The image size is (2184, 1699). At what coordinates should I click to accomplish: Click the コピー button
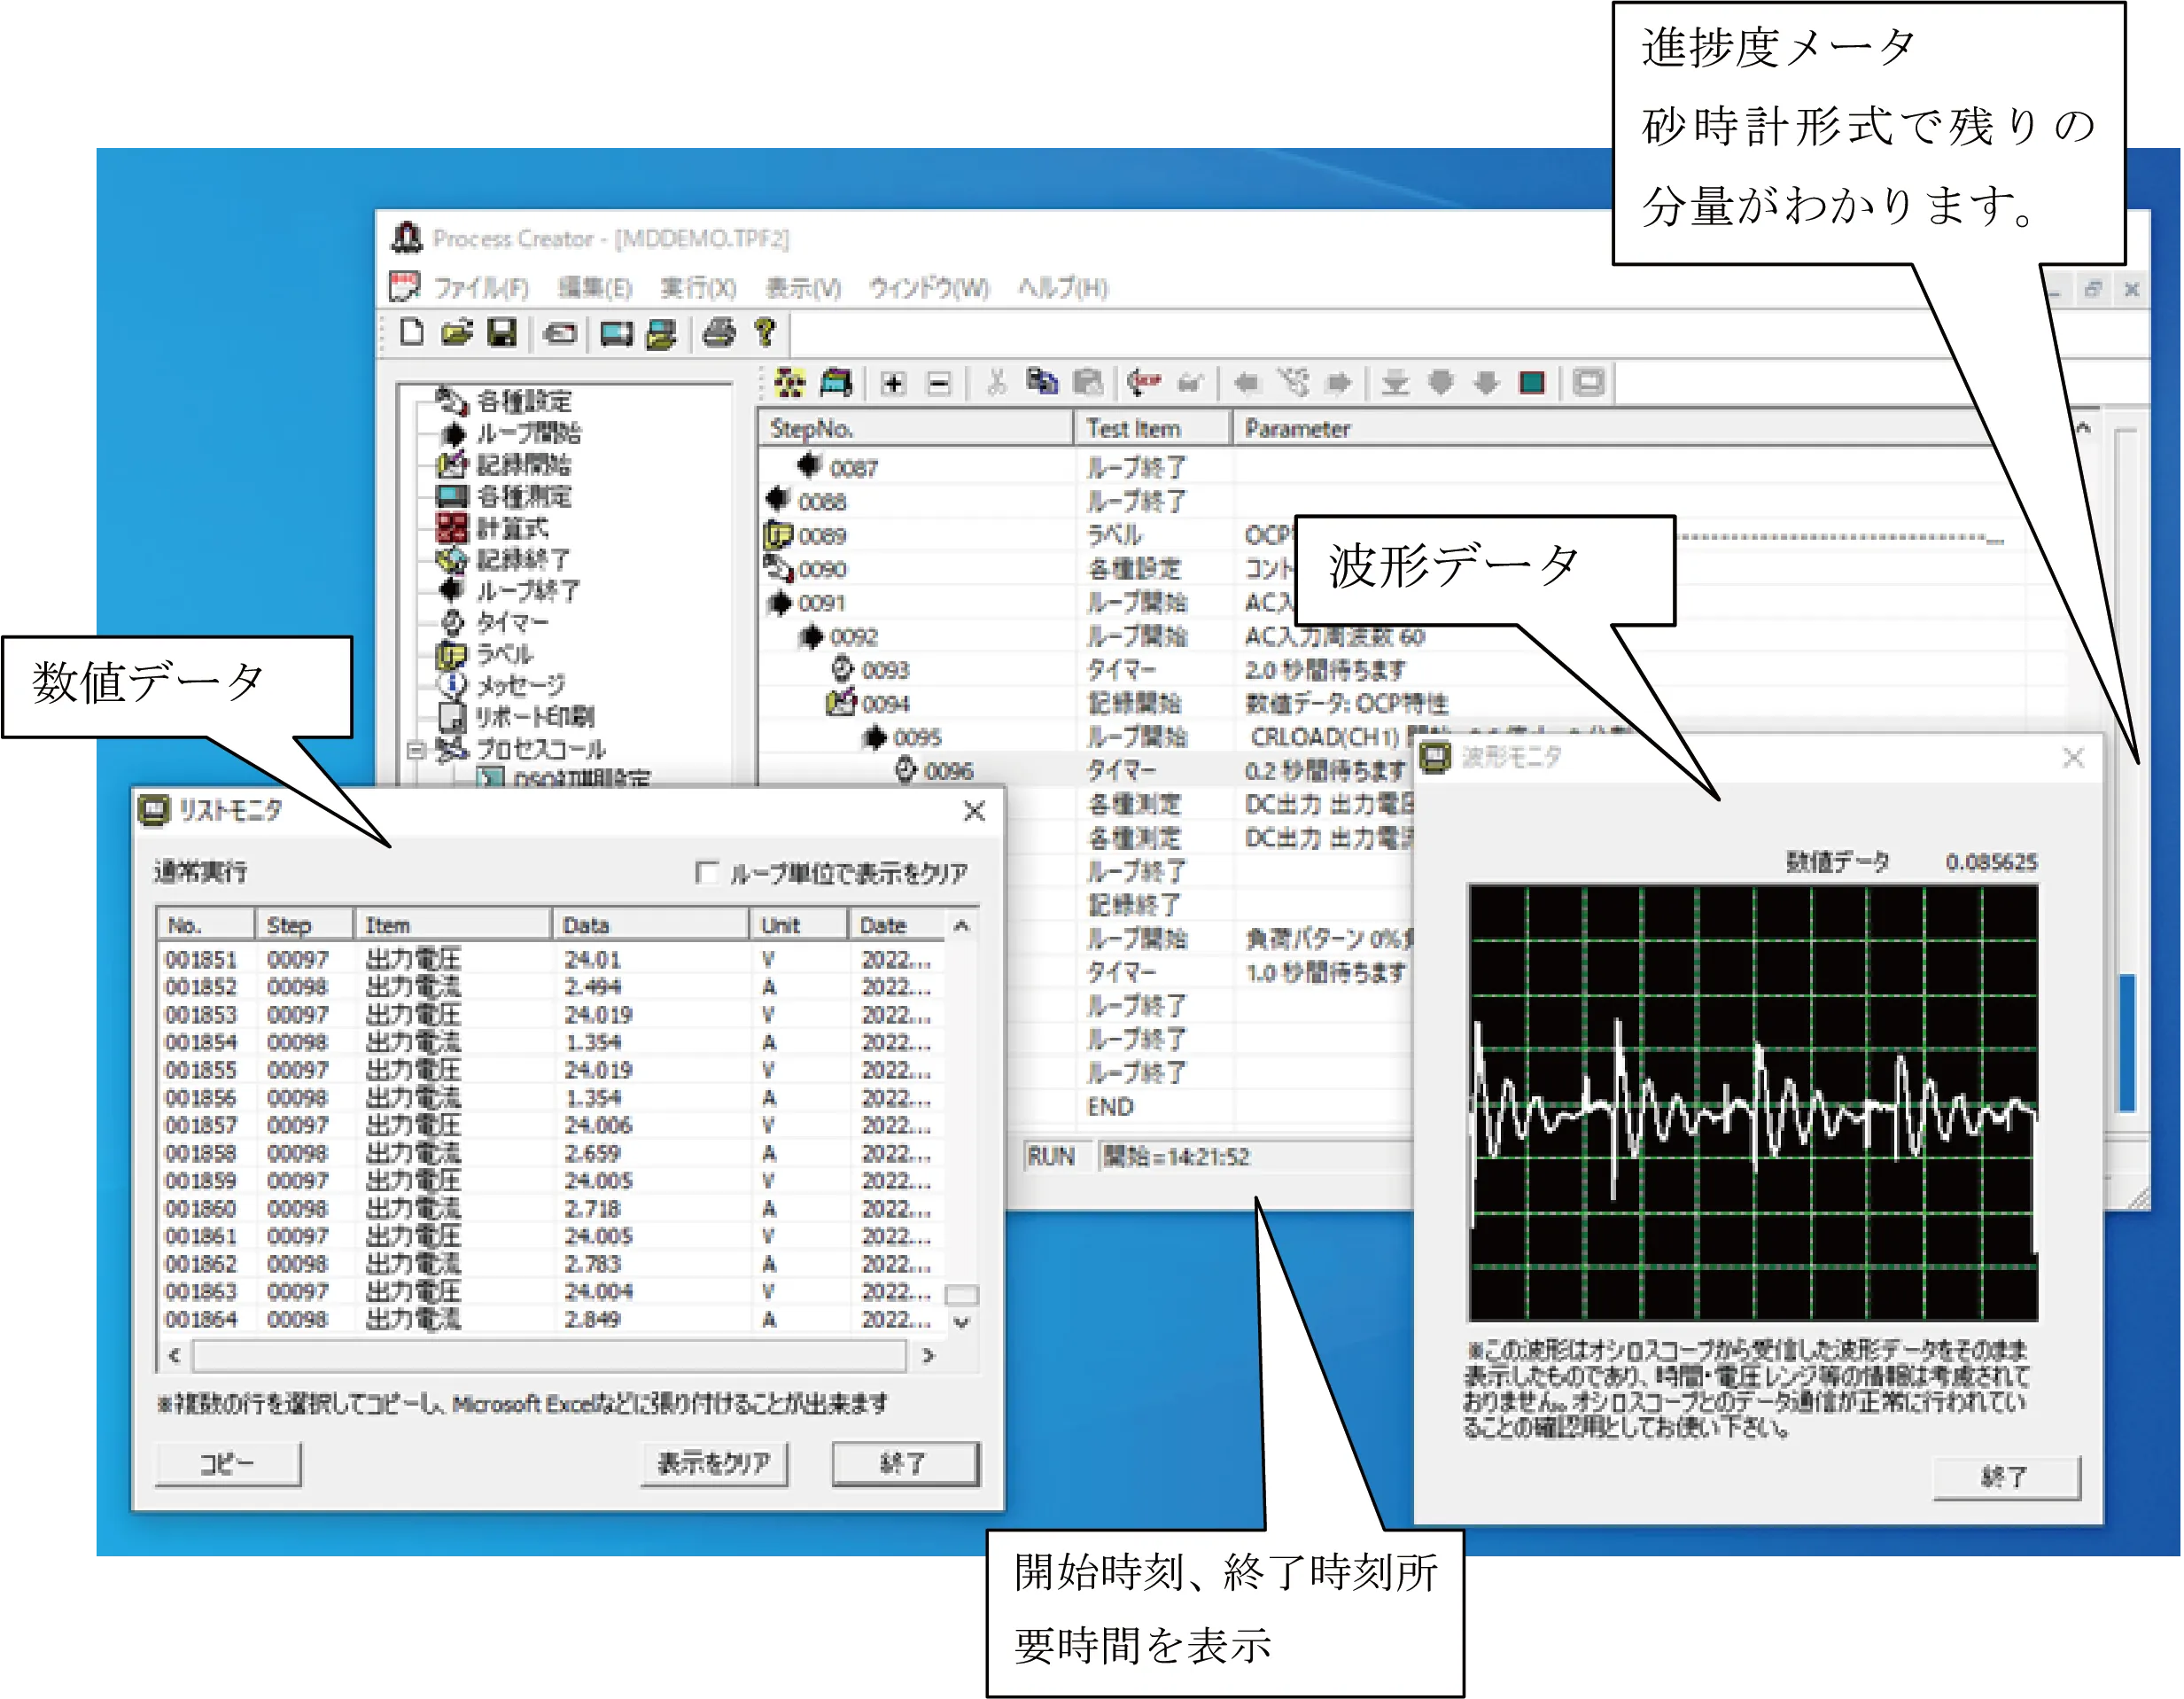pyautogui.click(x=227, y=1463)
